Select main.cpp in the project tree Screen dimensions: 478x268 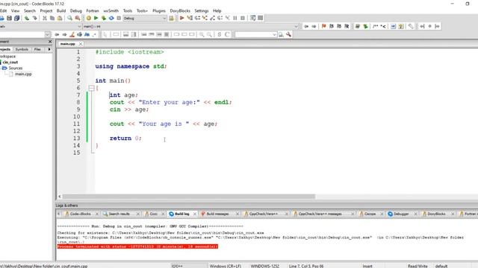23,74
